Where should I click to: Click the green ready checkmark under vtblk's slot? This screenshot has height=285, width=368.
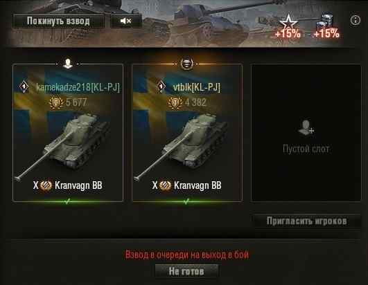coord(186,201)
